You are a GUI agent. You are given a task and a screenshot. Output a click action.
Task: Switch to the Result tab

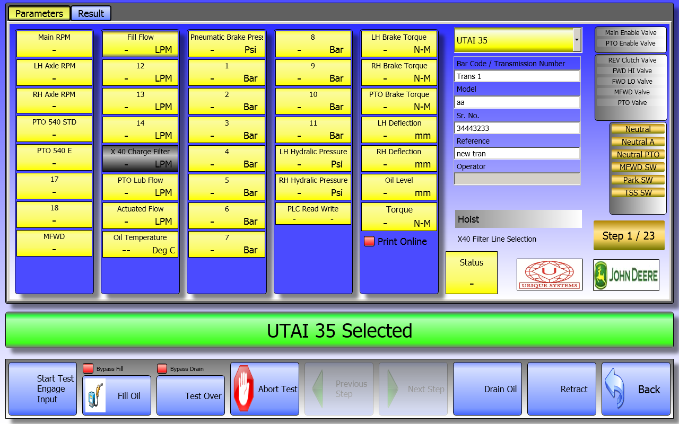click(x=91, y=13)
